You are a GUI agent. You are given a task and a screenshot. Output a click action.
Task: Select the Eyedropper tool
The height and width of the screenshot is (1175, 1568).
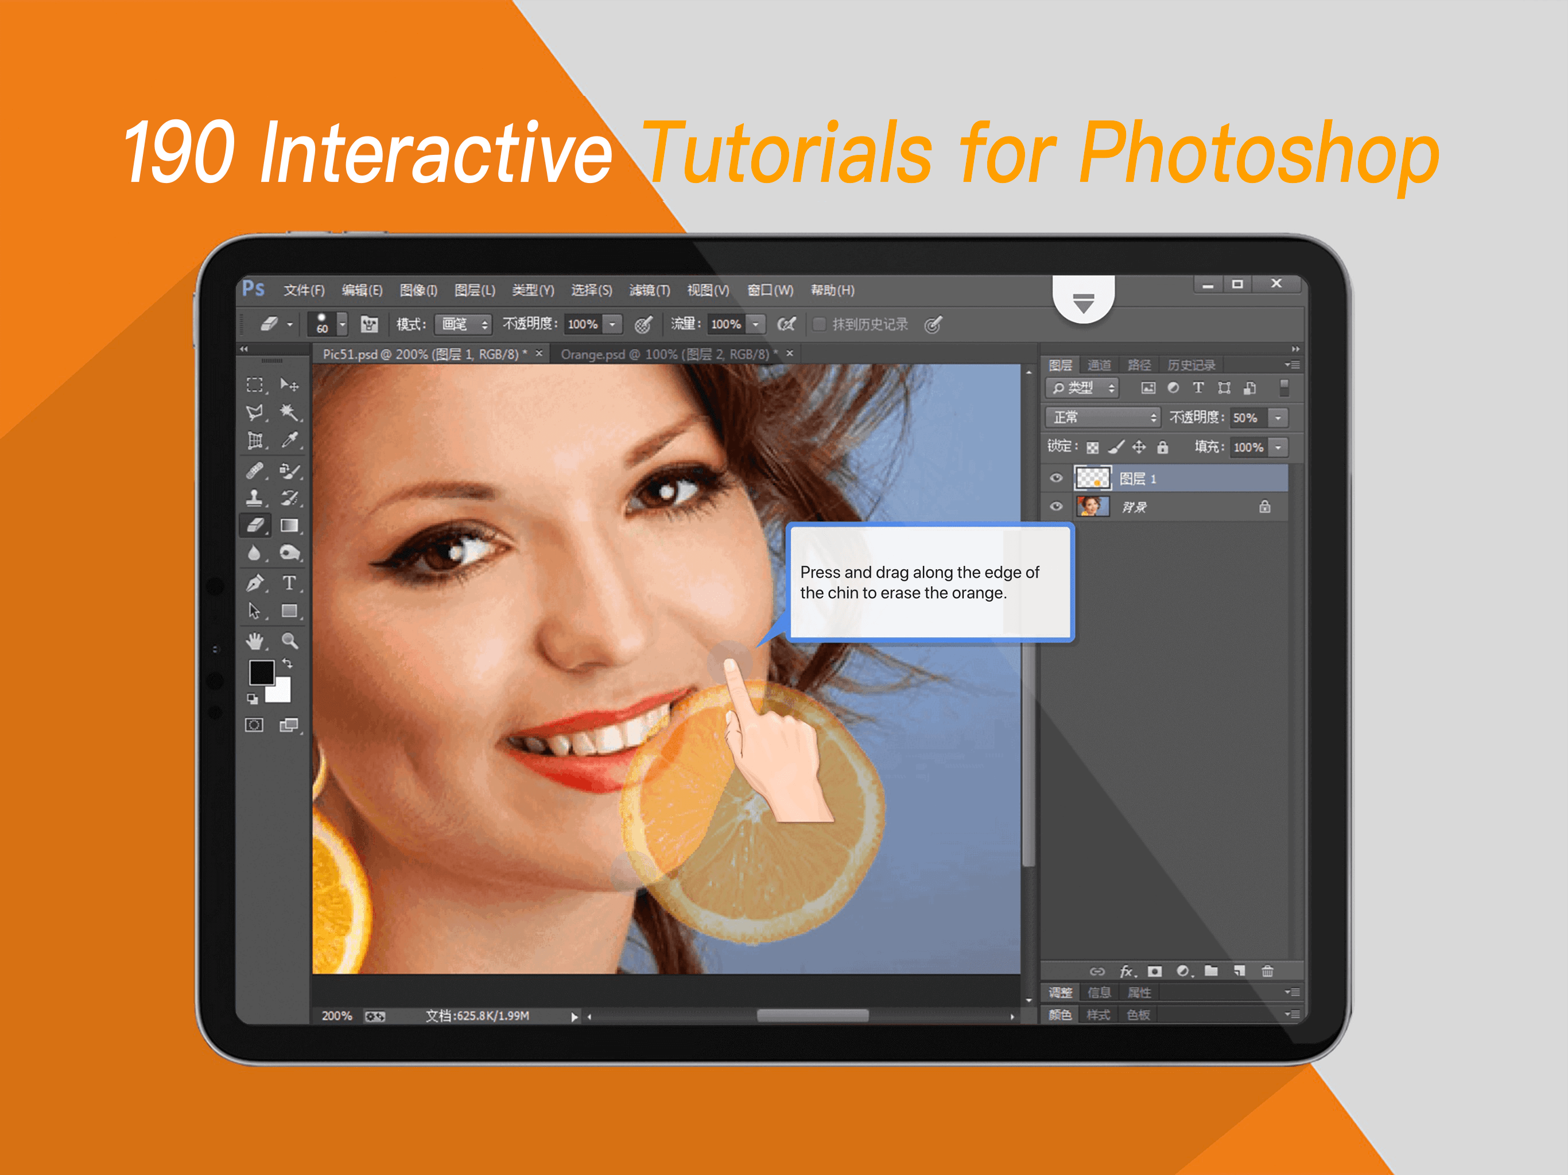[x=289, y=440]
